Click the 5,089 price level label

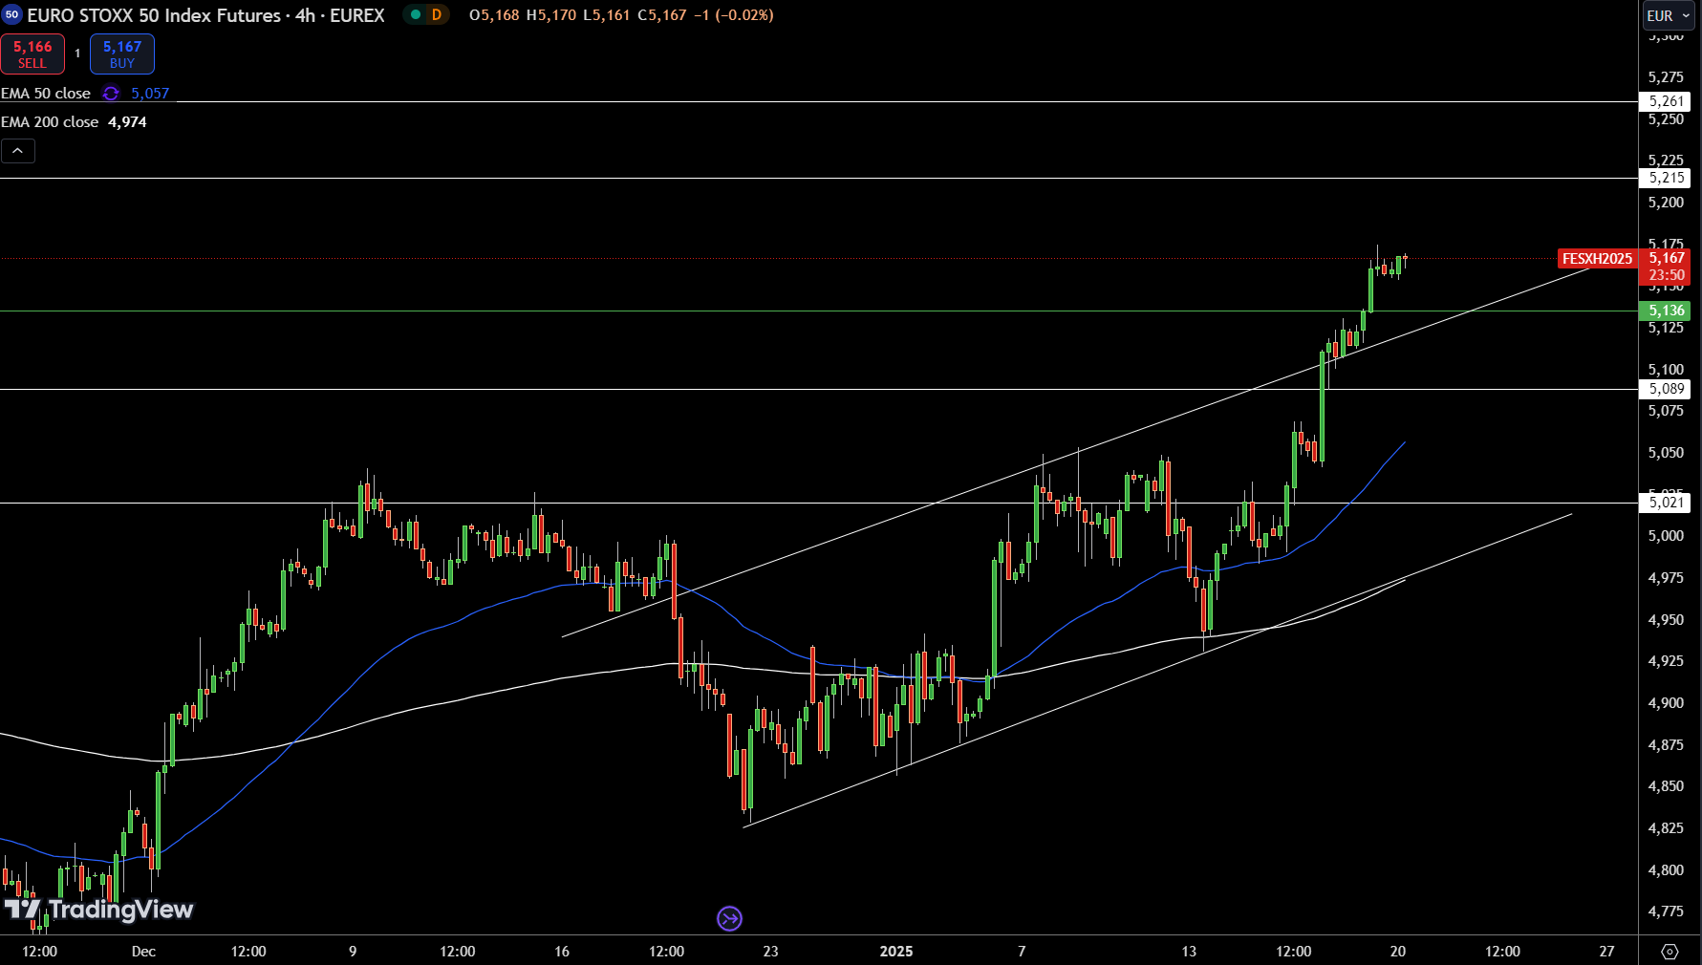click(x=1665, y=389)
